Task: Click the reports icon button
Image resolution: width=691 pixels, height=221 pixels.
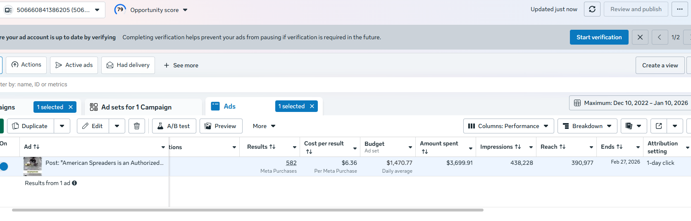Action: [x=629, y=126]
